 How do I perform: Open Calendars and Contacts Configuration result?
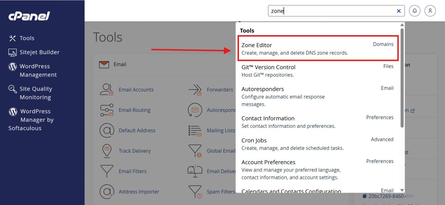(x=318, y=190)
